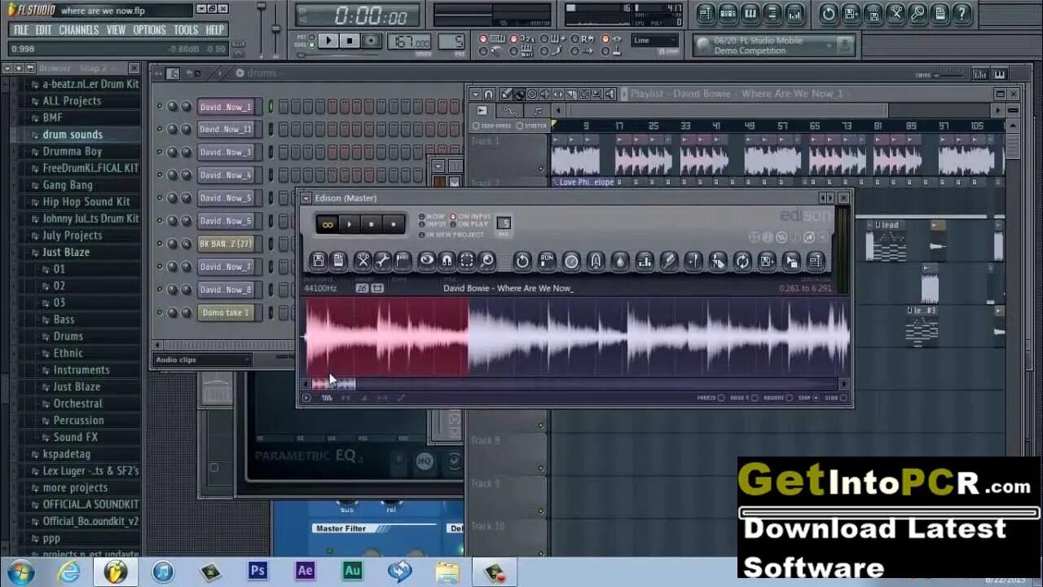Screen dimensions: 1043x587
Task: Click Edison's magnet snap icon
Action: click(x=447, y=261)
